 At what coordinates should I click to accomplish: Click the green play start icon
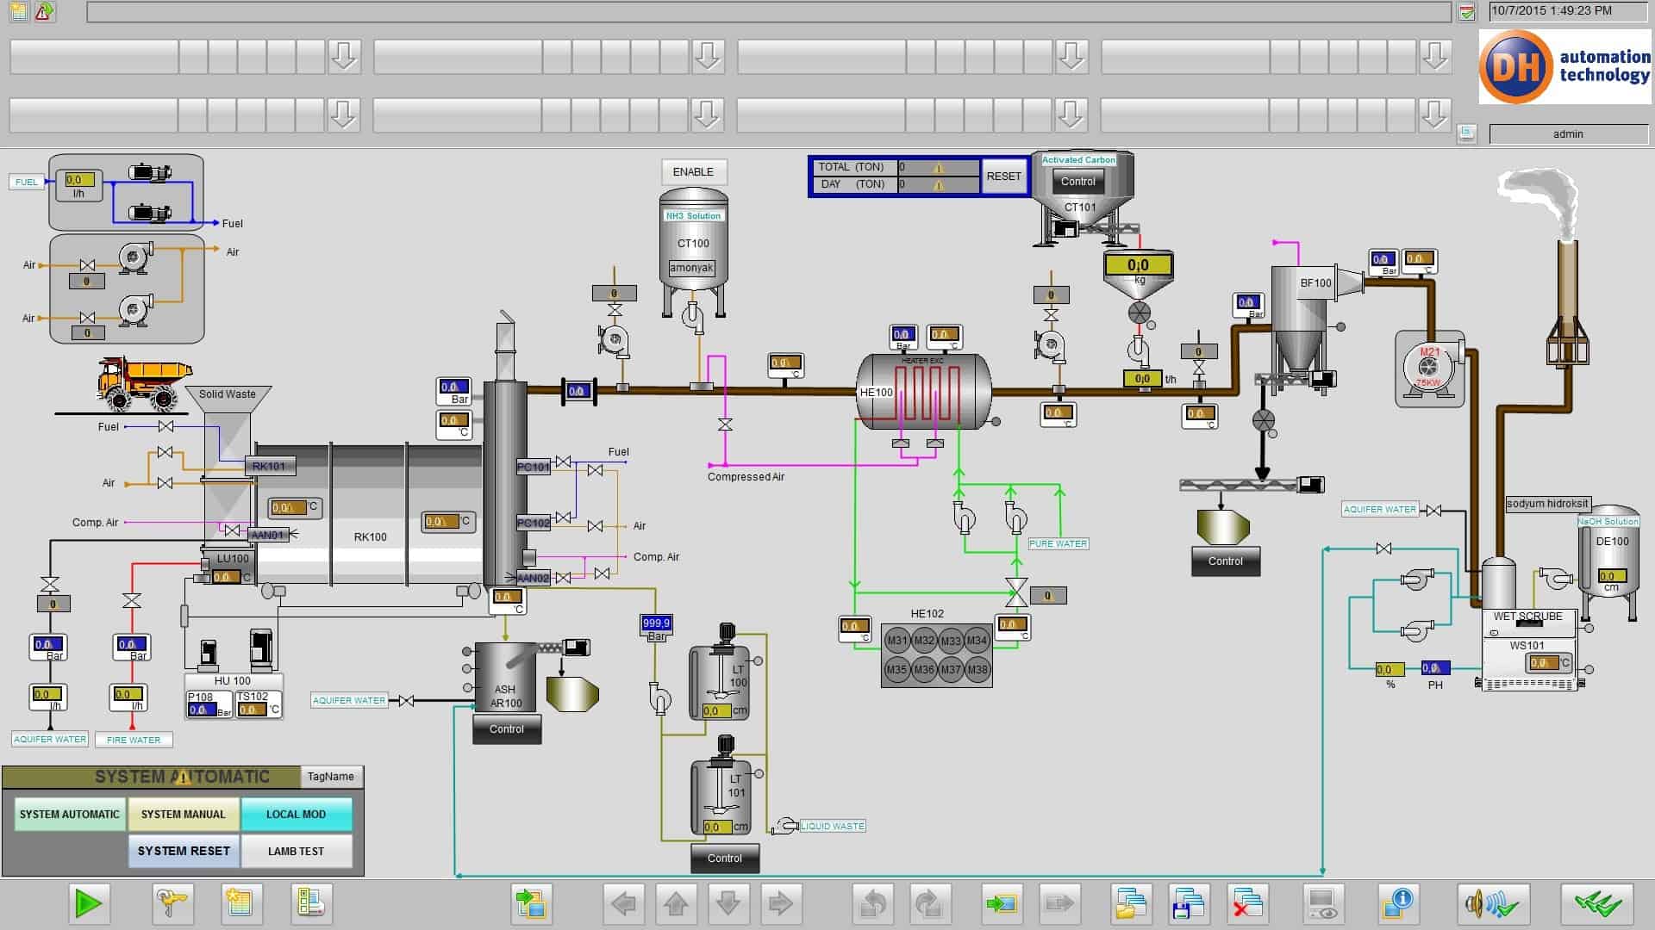89,903
